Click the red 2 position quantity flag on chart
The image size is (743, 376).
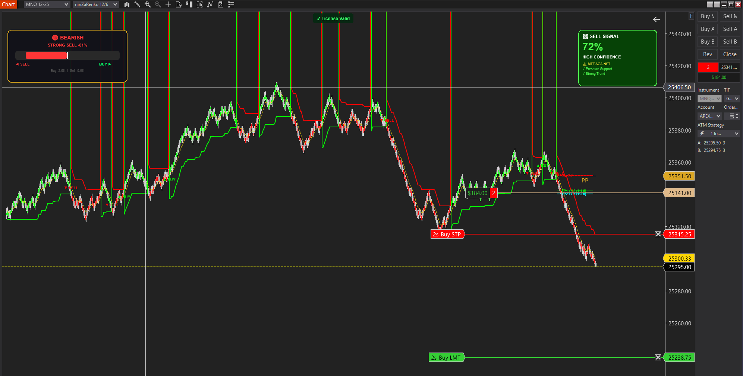(494, 193)
